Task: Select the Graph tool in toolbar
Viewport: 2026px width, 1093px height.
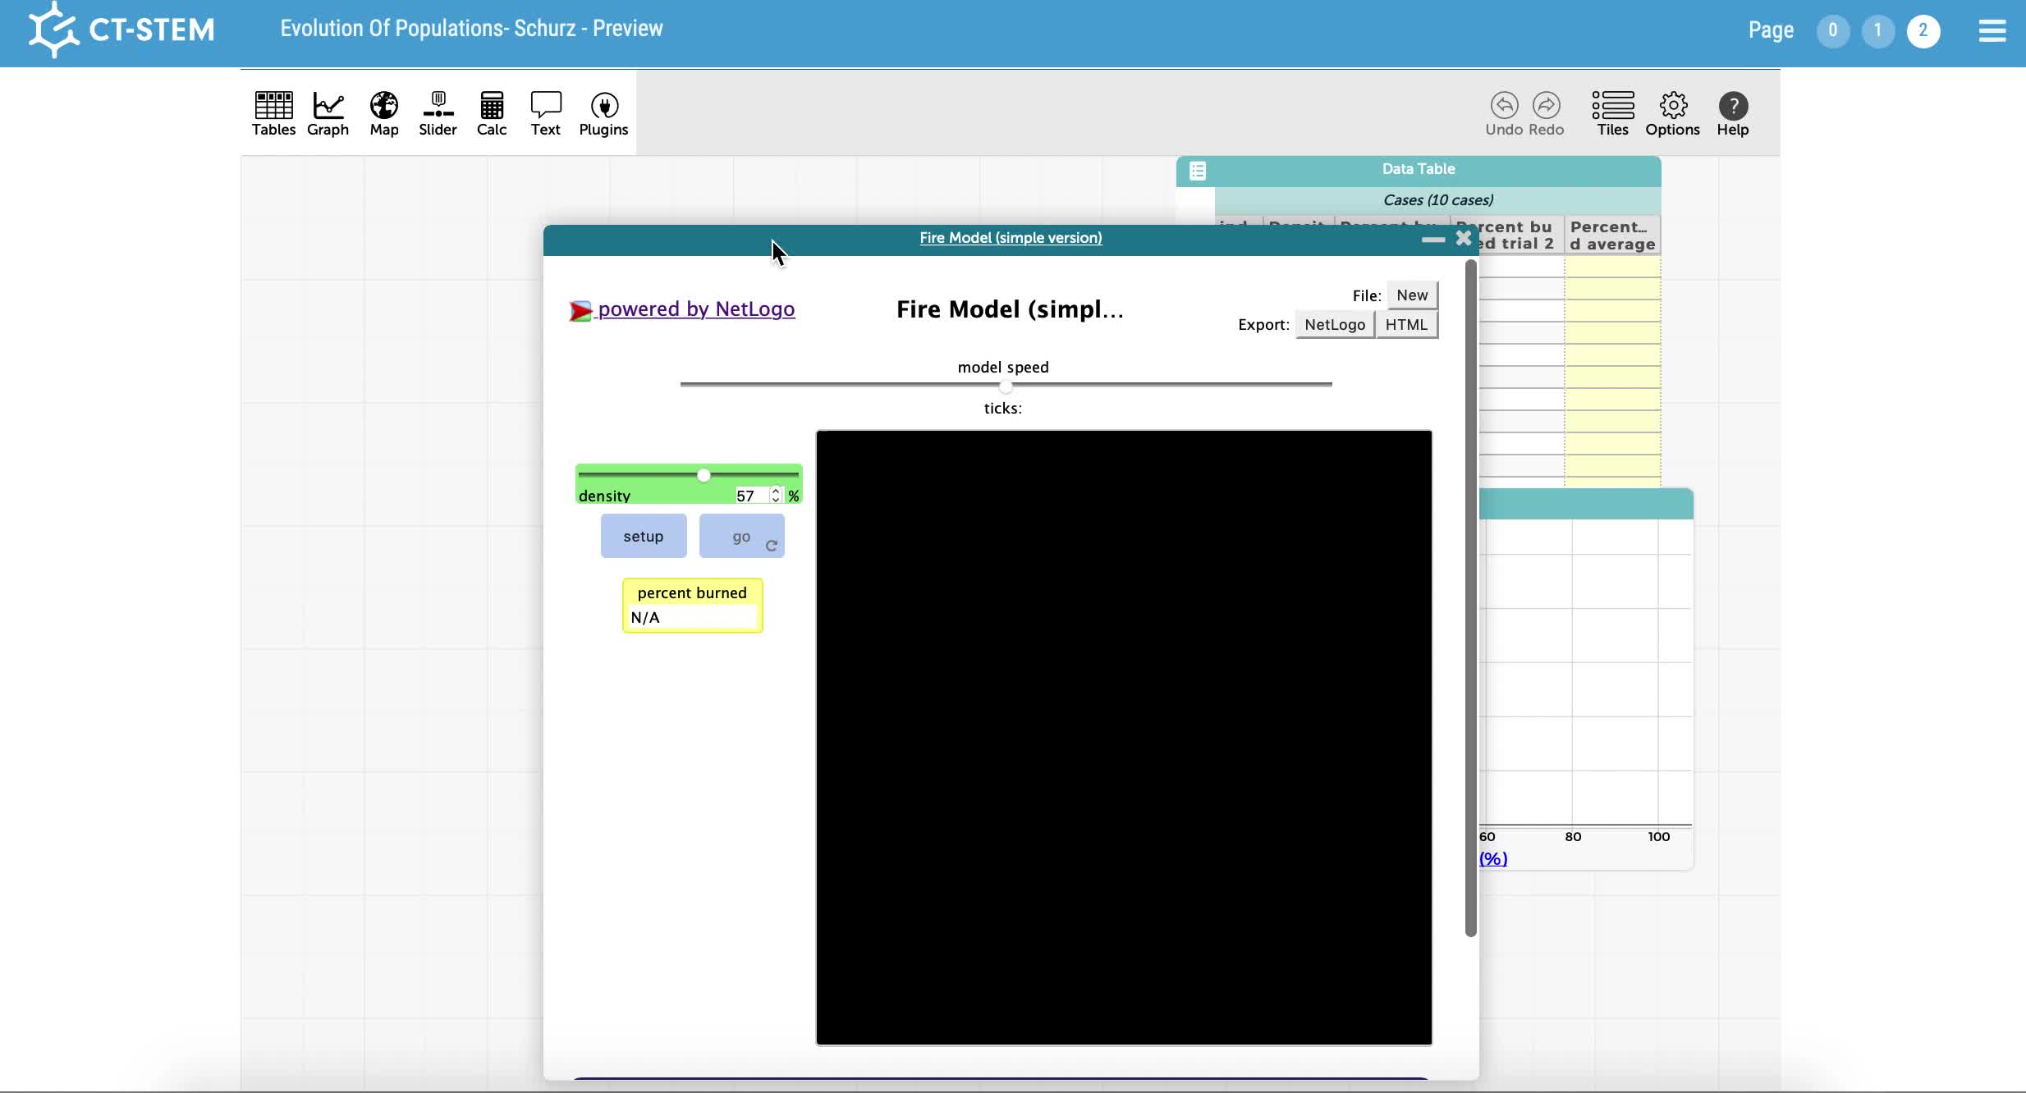Action: [x=327, y=113]
